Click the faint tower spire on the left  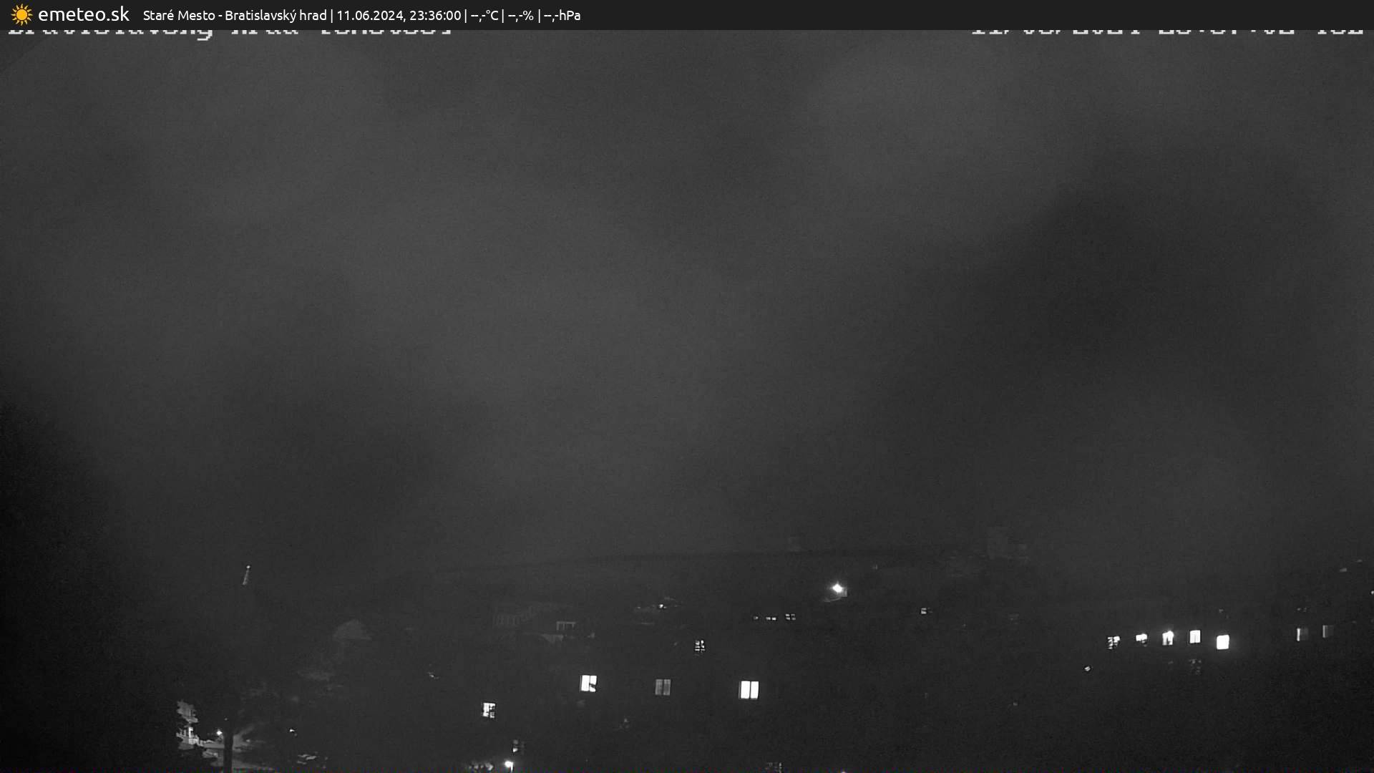point(247,574)
